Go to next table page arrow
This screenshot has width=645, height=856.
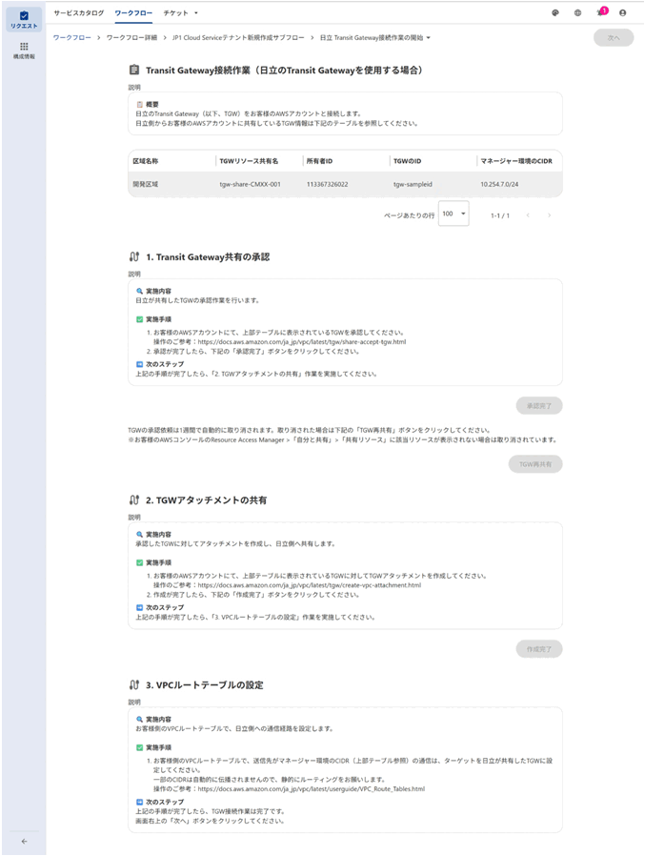549,215
